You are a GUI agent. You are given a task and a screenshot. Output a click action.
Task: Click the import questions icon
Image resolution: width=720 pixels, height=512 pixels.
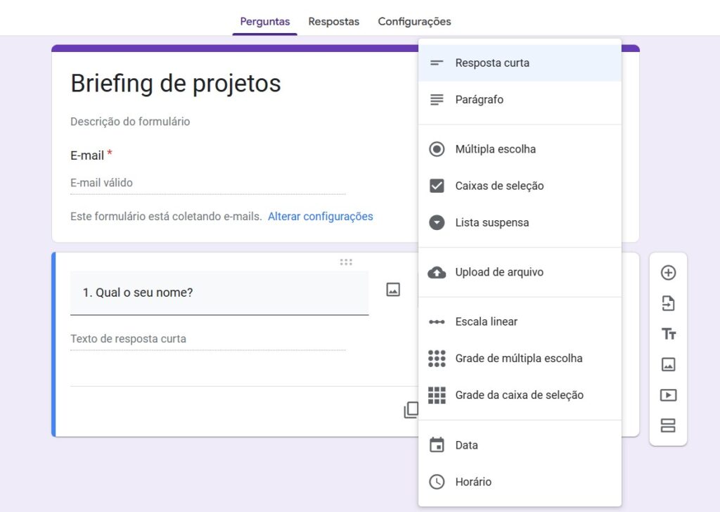coord(668,303)
